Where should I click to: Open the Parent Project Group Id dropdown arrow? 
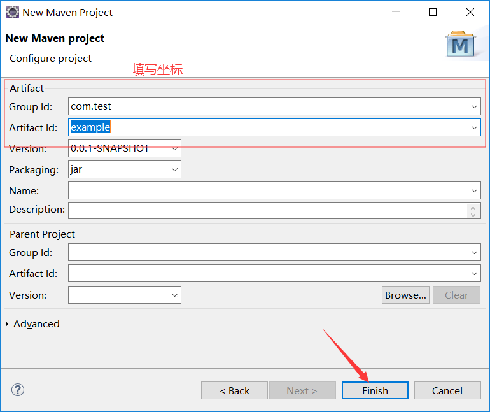pos(474,252)
